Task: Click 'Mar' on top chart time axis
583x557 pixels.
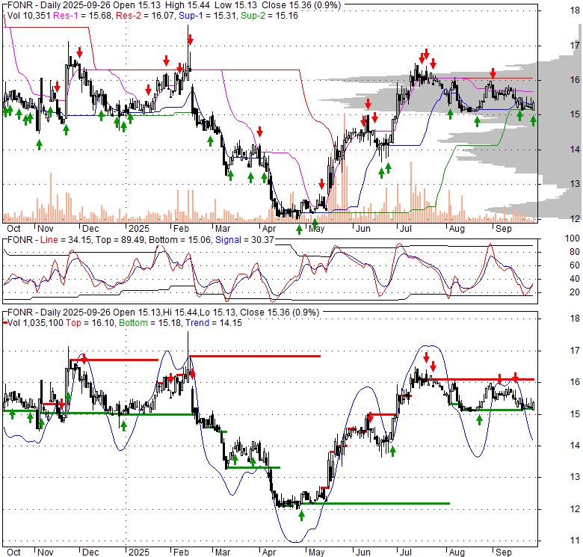Action: (x=223, y=229)
